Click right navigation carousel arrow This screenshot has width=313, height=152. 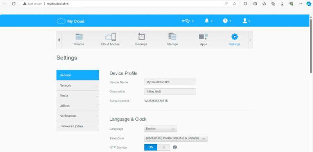(250, 40)
